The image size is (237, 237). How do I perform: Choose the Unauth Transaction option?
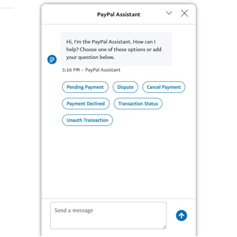click(x=87, y=120)
